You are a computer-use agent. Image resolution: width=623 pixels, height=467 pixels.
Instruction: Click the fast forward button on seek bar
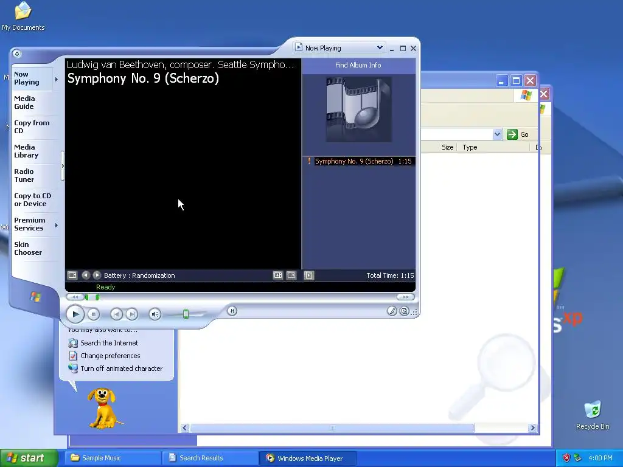[x=405, y=297]
